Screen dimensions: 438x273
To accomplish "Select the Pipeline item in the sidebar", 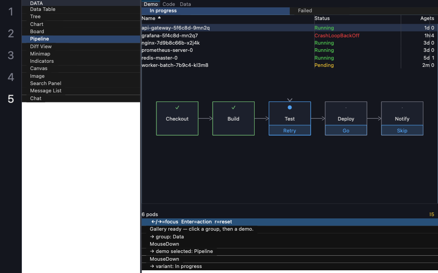I will tap(81, 39).
